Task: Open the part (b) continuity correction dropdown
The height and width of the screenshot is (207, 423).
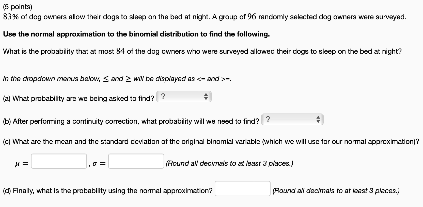Action: pos(292,119)
